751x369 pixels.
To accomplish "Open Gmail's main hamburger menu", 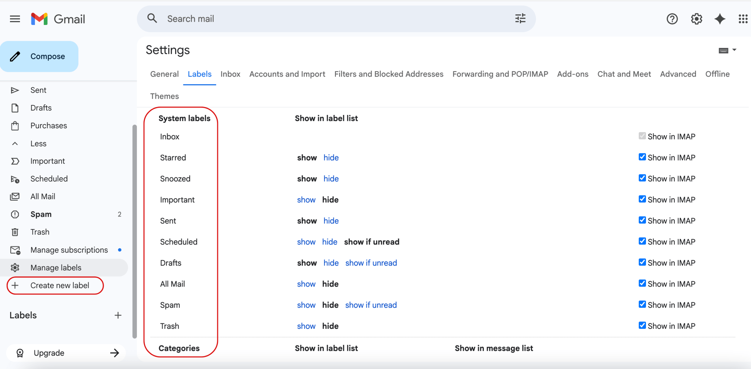I will 14,19.
